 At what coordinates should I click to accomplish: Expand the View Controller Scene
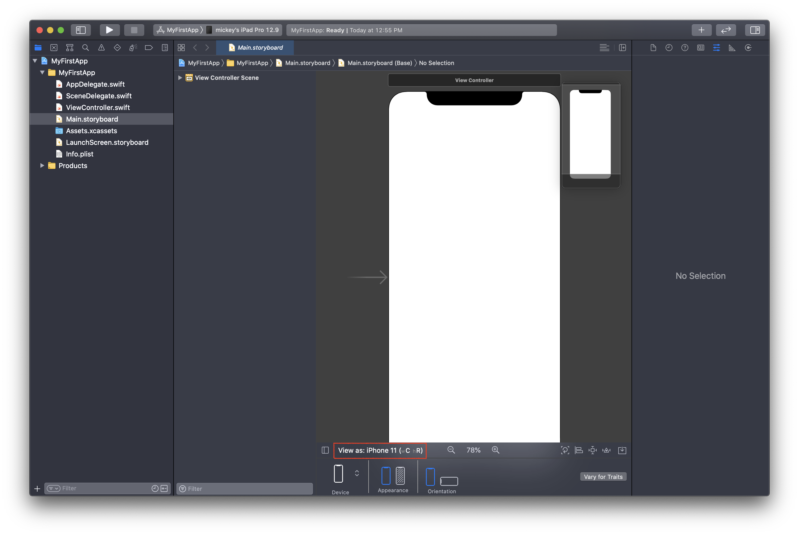[x=180, y=77]
